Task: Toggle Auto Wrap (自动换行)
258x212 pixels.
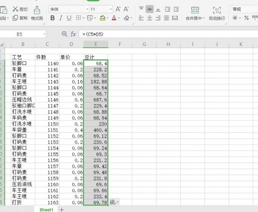Action: (x=217, y=13)
